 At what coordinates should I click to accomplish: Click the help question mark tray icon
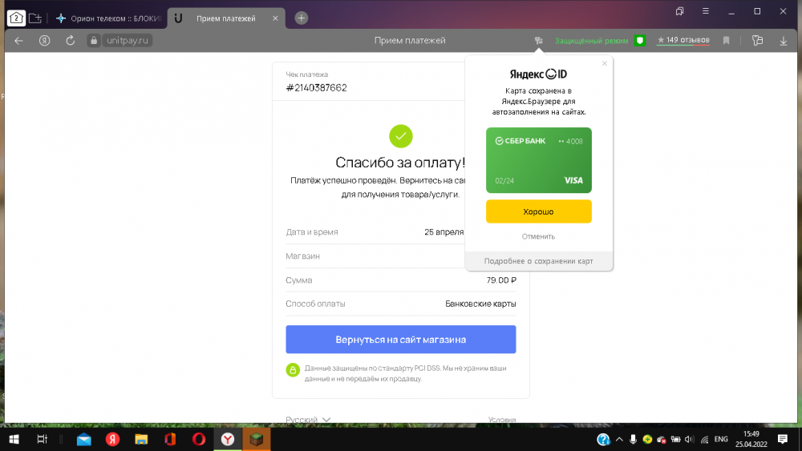[604, 439]
